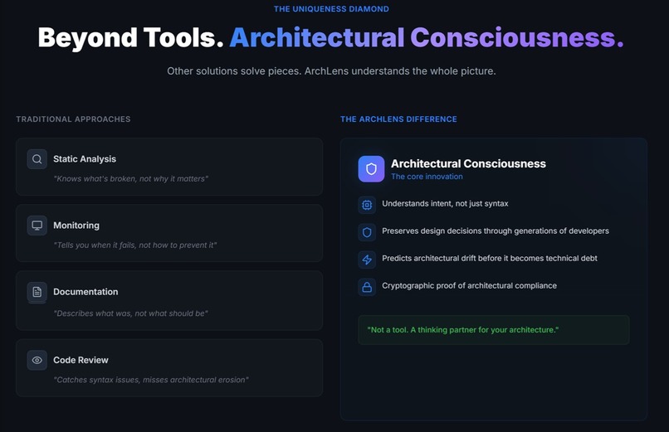
Task: Click "Preserves design decisions through generations" text
Action: tap(496, 231)
